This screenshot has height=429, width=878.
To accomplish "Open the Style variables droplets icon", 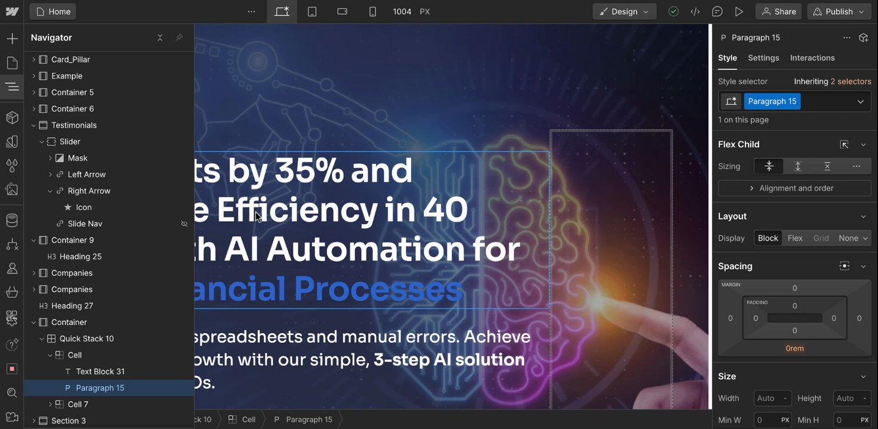I will [x=12, y=165].
